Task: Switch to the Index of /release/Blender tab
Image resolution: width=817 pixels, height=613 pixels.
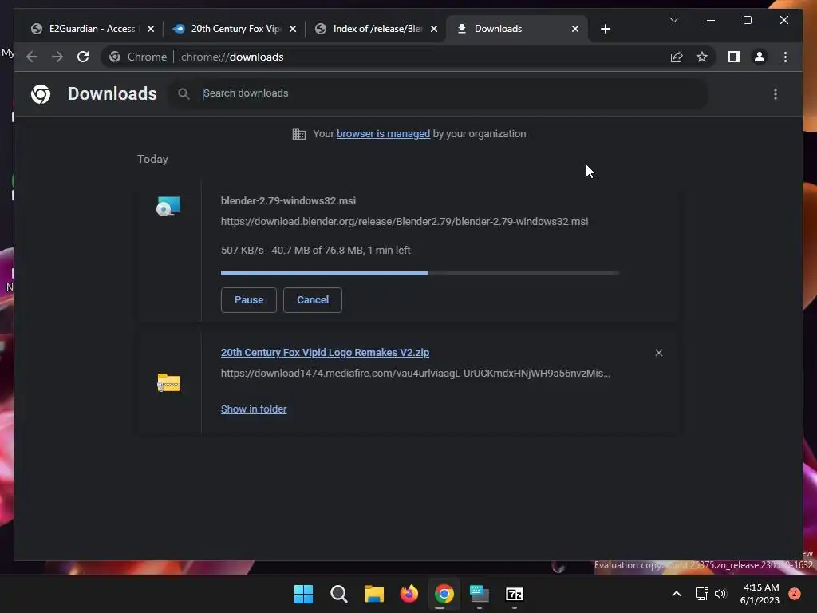Action: [377, 29]
